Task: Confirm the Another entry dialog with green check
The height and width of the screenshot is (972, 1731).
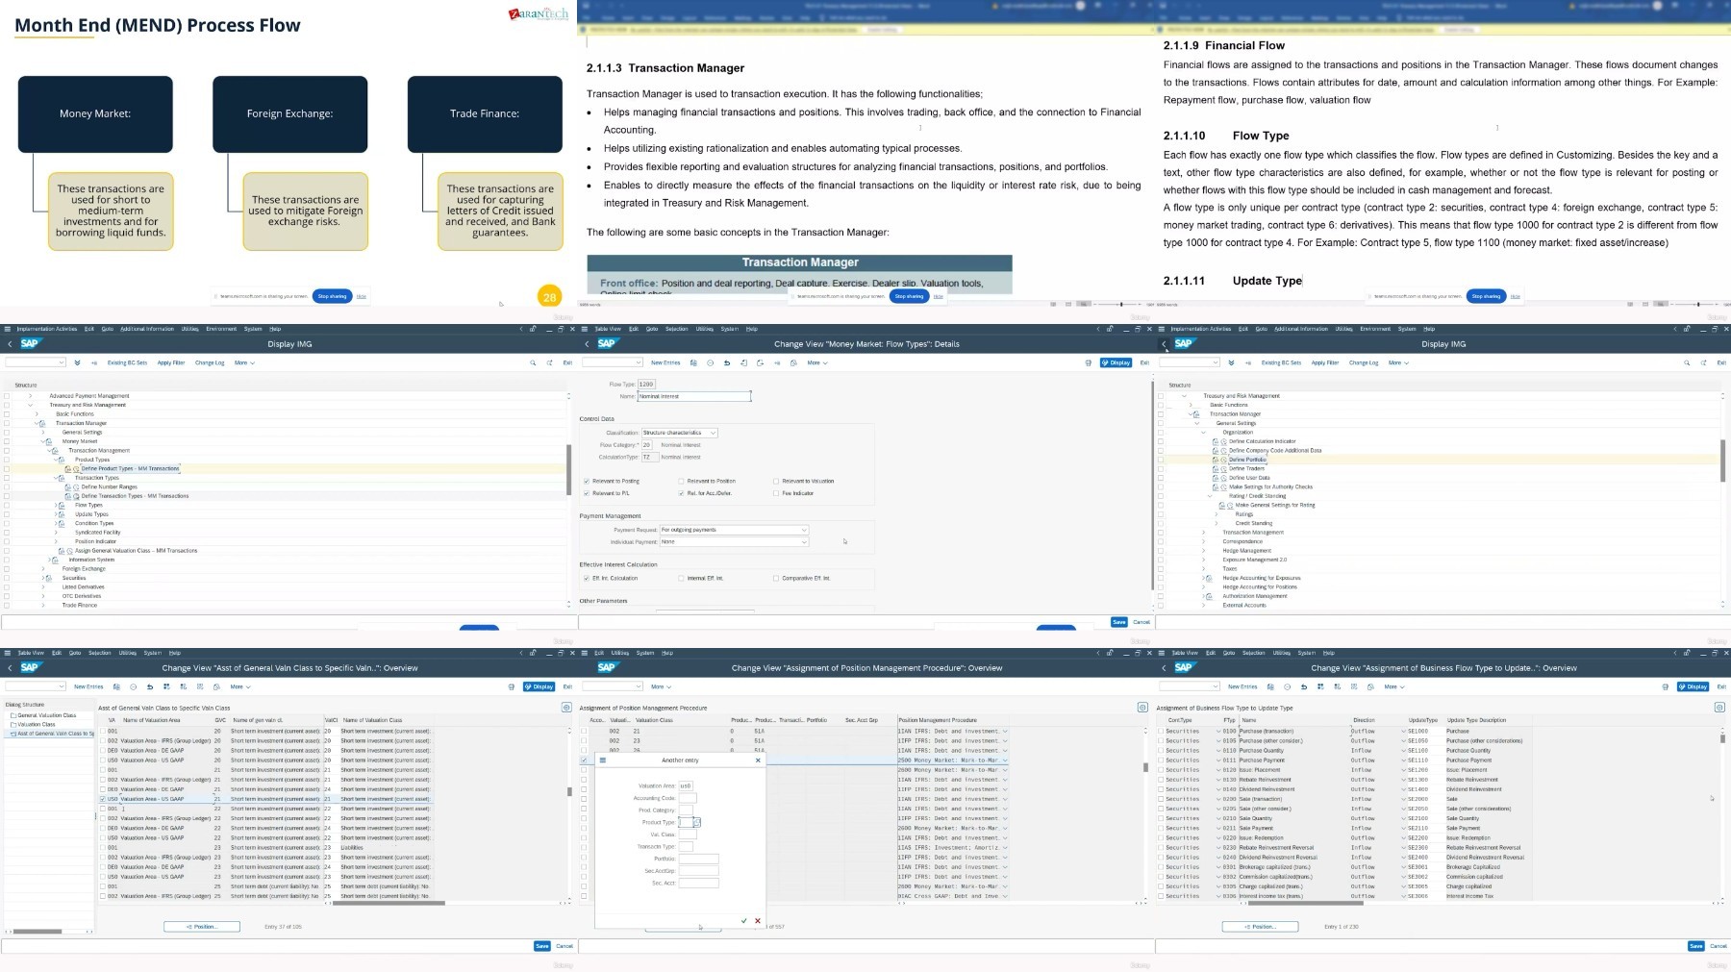Action: pyautogui.click(x=743, y=921)
